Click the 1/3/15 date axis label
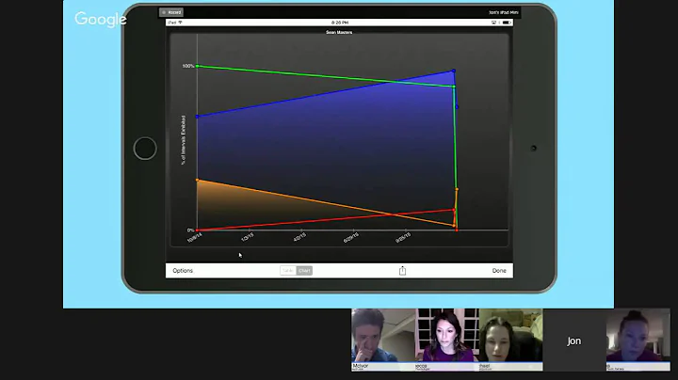 pos(248,237)
